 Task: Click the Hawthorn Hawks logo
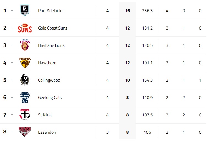tap(25, 63)
